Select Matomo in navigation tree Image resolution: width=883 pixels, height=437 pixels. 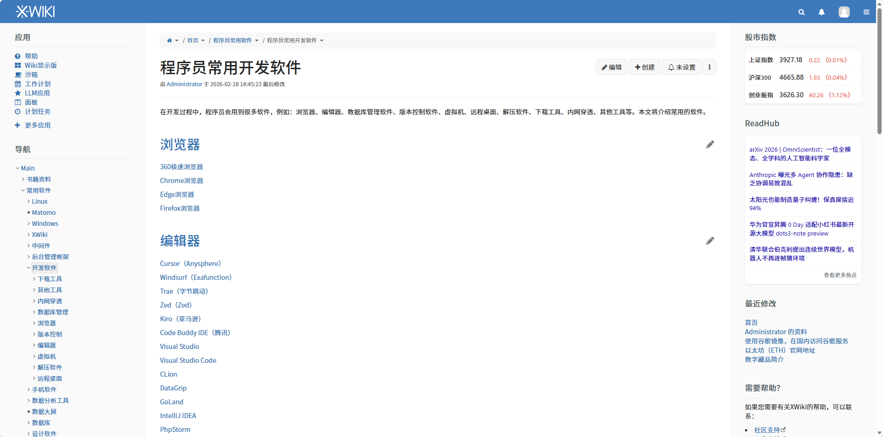pos(44,213)
